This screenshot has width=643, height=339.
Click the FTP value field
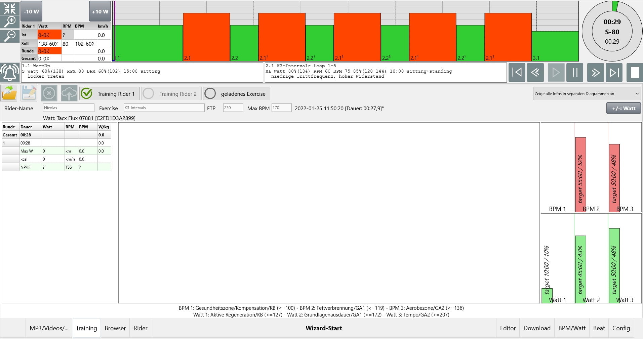point(233,108)
